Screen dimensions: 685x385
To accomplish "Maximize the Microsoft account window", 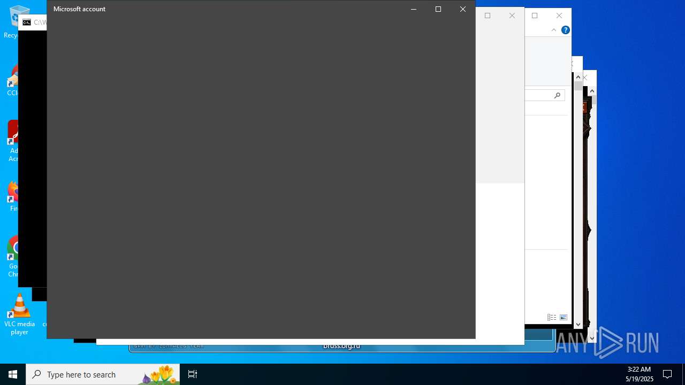I will click(x=438, y=9).
